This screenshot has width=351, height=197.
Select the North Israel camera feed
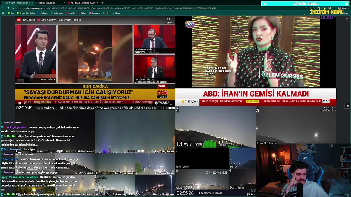296,125
